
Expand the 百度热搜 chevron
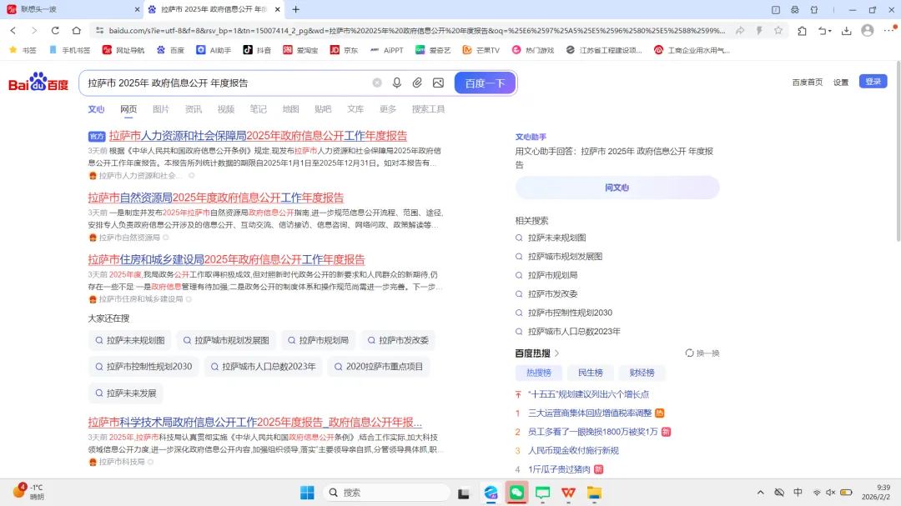556,353
